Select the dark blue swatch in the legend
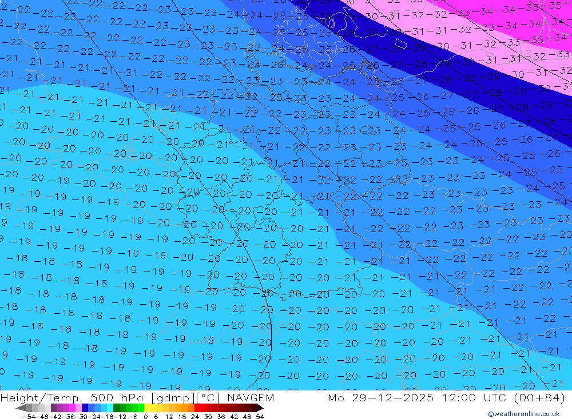This screenshot has height=419, width=572. 85,408
